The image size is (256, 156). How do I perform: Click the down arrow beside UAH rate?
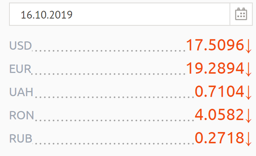(x=248, y=93)
